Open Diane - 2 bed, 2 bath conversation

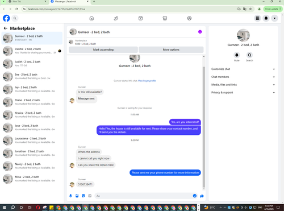pos(32,102)
